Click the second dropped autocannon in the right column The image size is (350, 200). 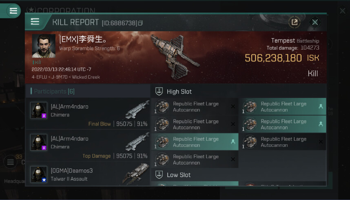pos(284,124)
